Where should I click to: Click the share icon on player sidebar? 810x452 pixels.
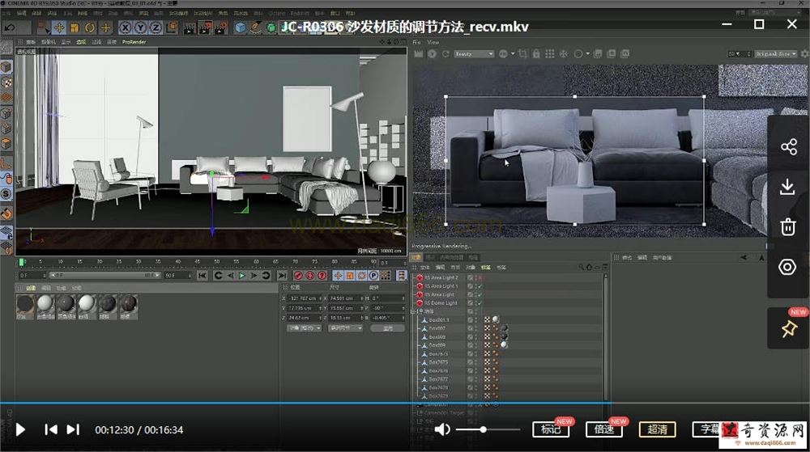pos(788,147)
